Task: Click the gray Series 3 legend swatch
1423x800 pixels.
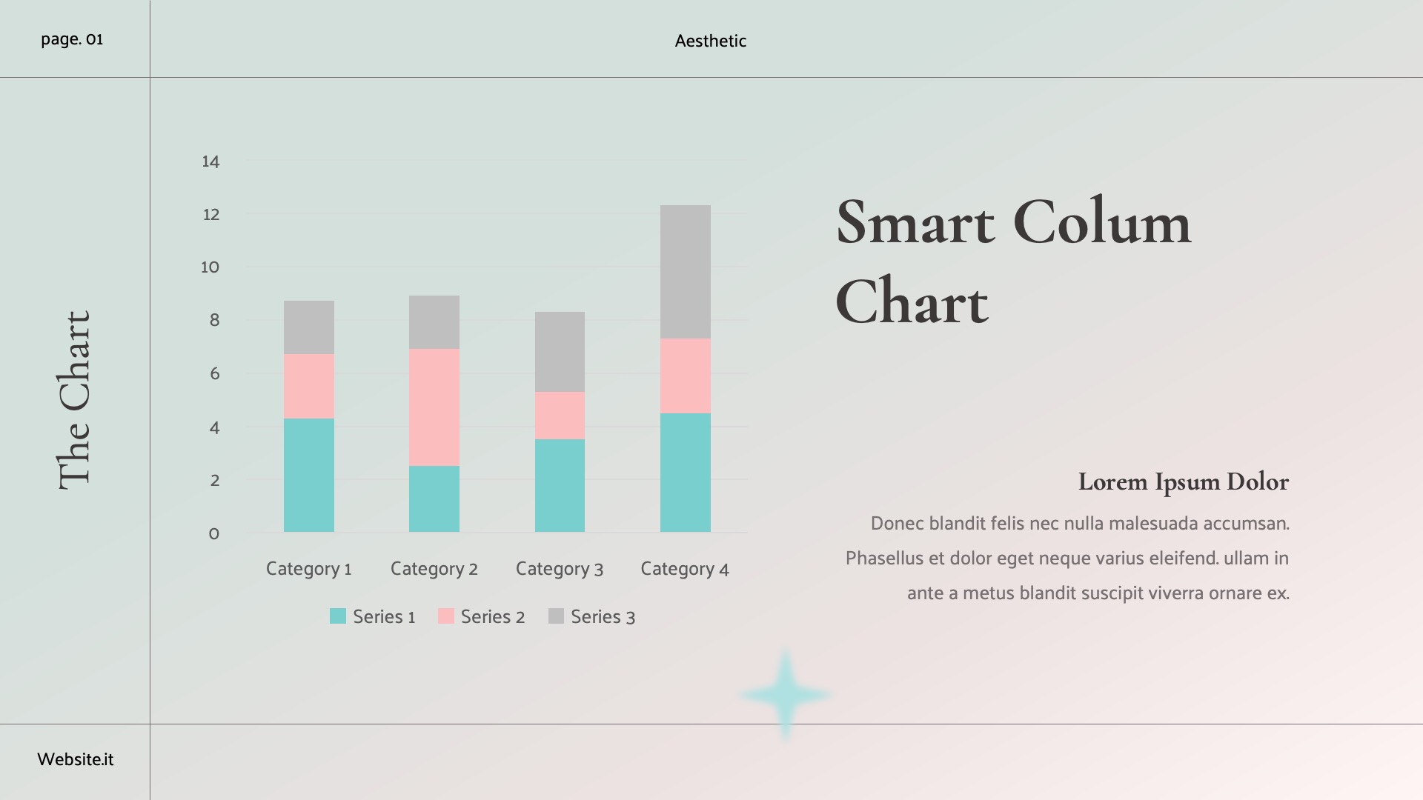Action: click(x=556, y=616)
